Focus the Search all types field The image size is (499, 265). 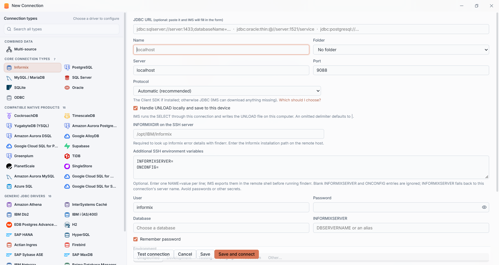[62, 29]
